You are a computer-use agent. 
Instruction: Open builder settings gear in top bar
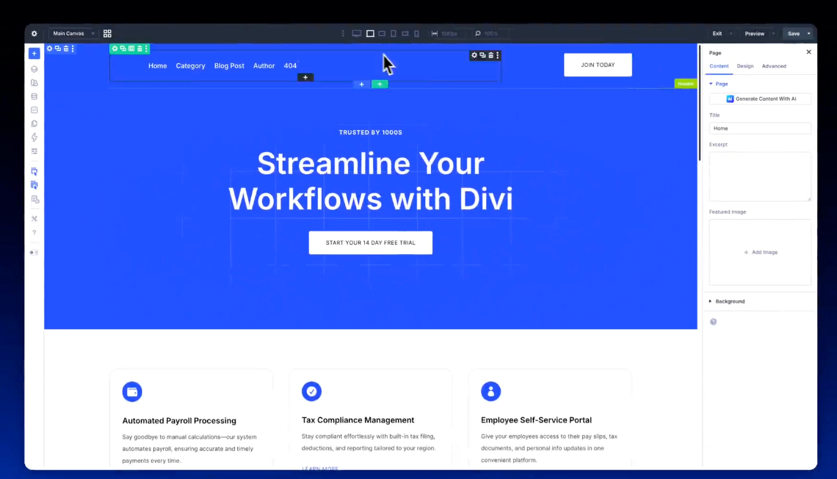coord(35,34)
